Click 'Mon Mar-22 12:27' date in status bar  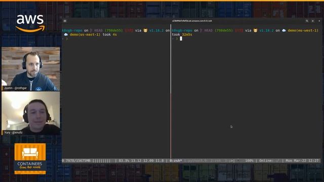[x=302, y=161]
